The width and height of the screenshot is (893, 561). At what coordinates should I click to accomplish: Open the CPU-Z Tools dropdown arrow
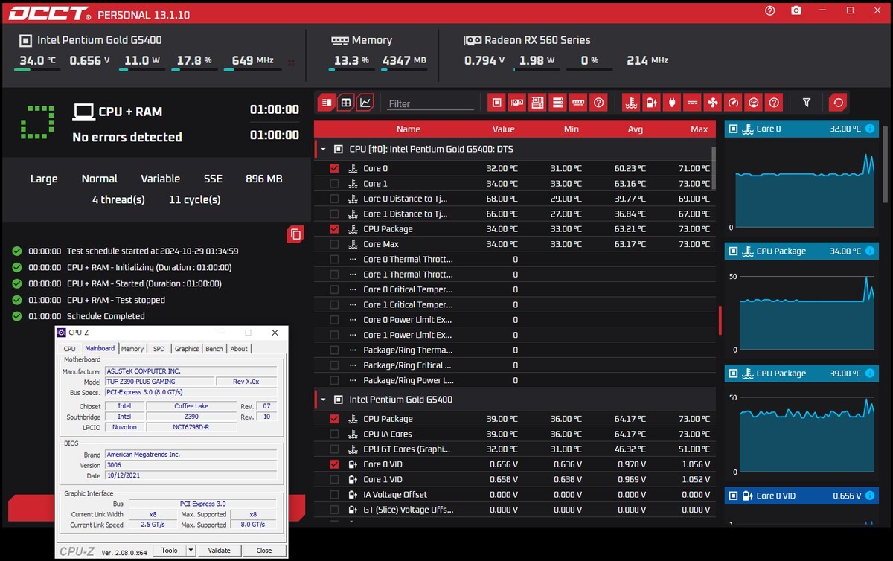pyautogui.click(x=191, y=551)
